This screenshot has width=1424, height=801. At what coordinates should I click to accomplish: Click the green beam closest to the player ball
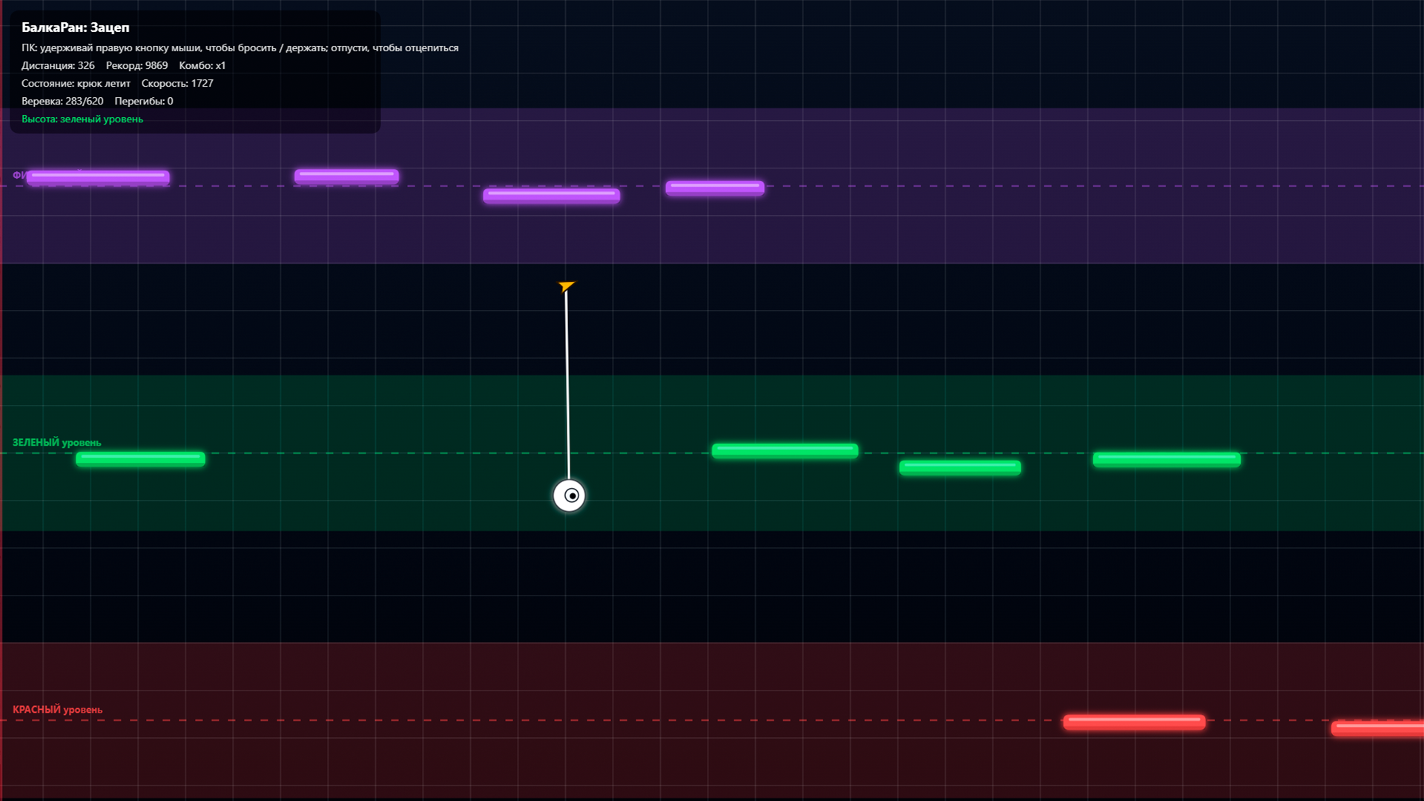coord(785,451)
